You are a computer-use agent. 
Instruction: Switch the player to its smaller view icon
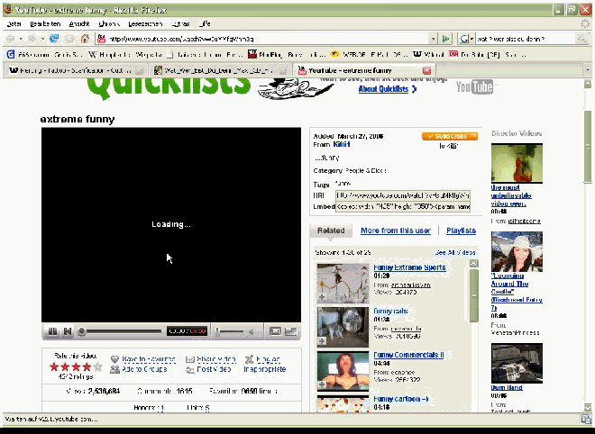(x=275, y=331)
